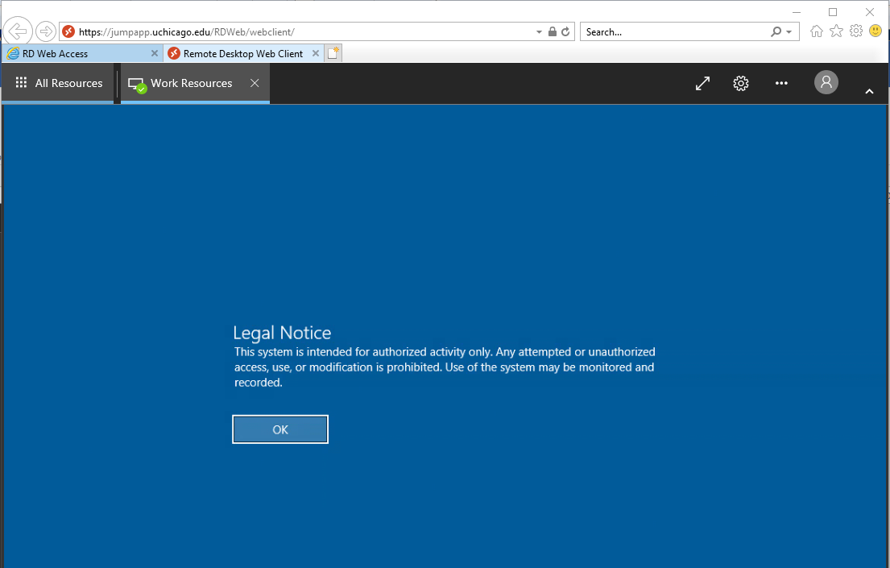Screen dimensions: 890x568
Task: Open the address bar autocomplete dropdown
Action: coord(538,31)
